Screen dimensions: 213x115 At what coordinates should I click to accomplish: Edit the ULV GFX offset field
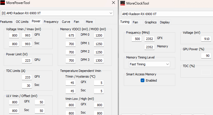[40, 102]
